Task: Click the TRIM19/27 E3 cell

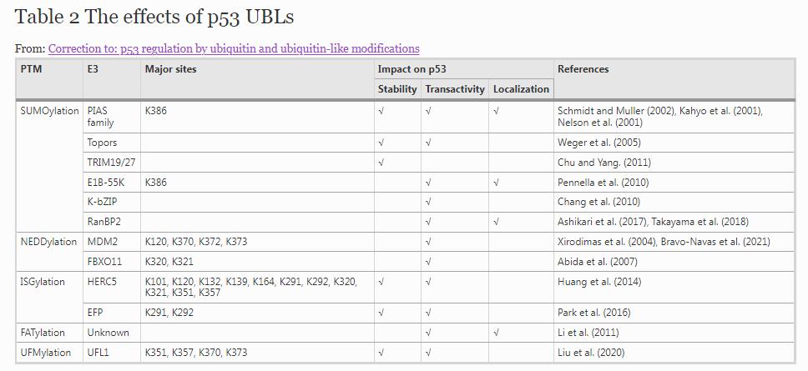Action: (112, 163)
